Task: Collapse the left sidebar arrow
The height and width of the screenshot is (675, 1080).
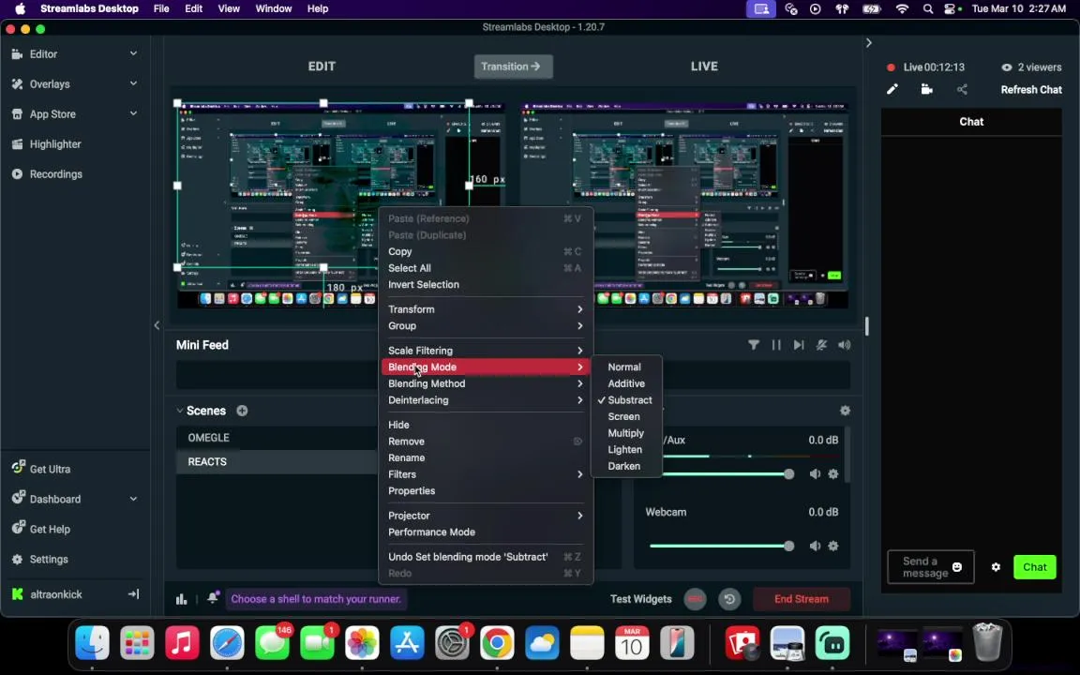Action: point(157,325)
